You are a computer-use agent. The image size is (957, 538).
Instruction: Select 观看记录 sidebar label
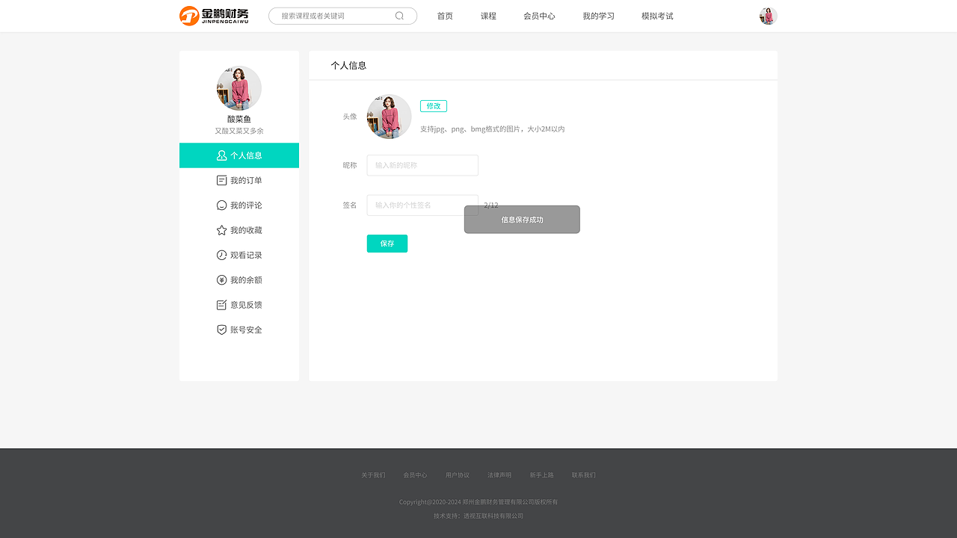[x=246, y=255]
